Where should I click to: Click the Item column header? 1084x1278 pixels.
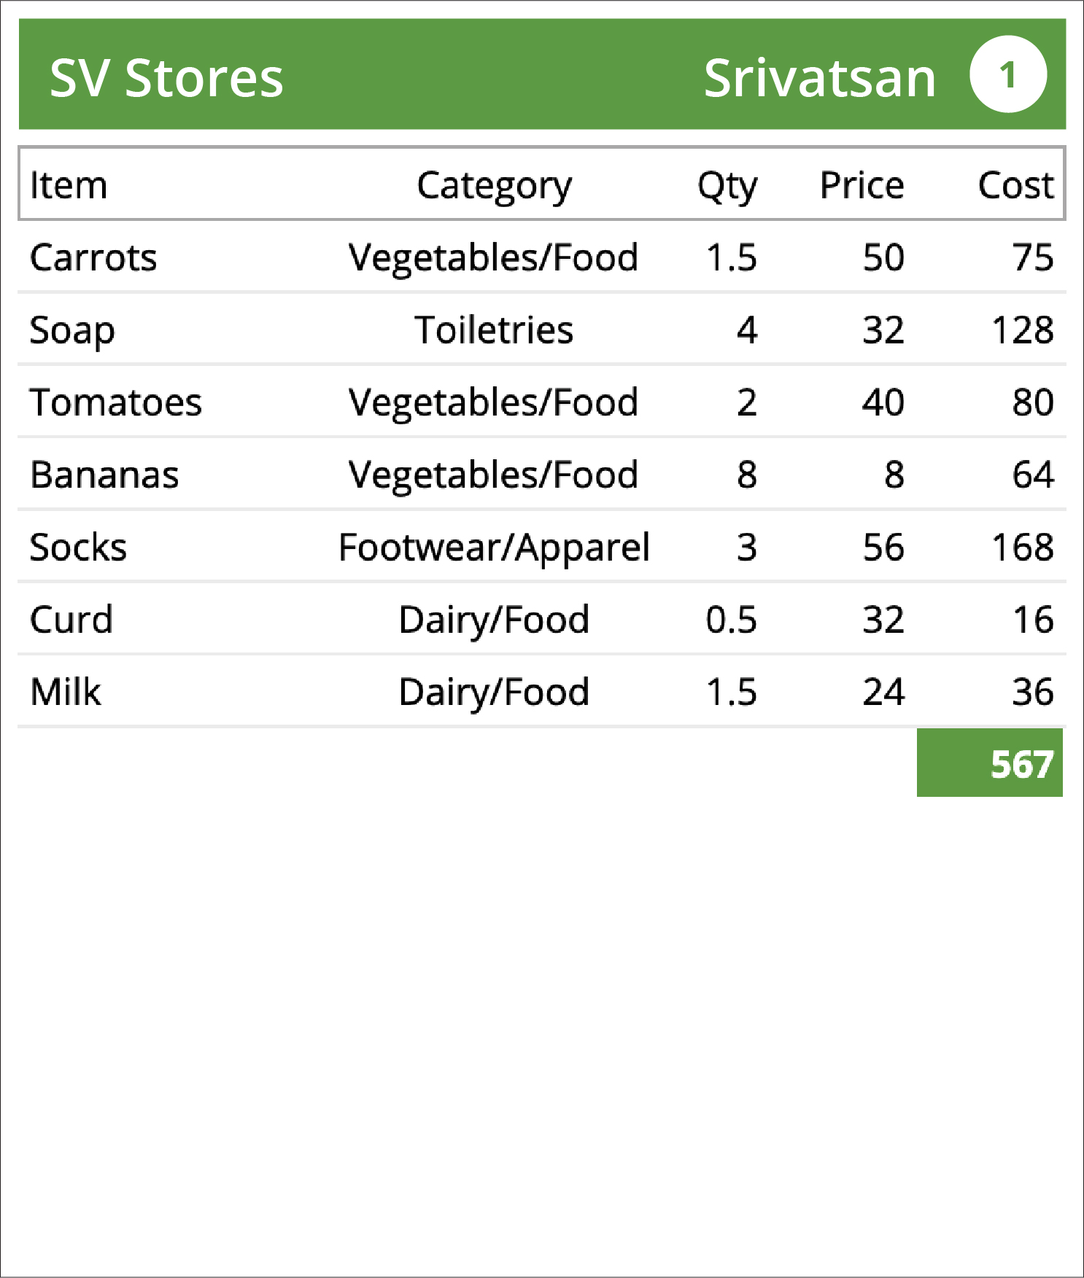click(69, 185)
